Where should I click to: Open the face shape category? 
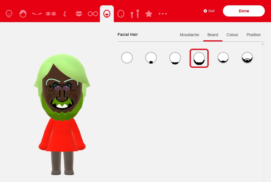point(9,14)
